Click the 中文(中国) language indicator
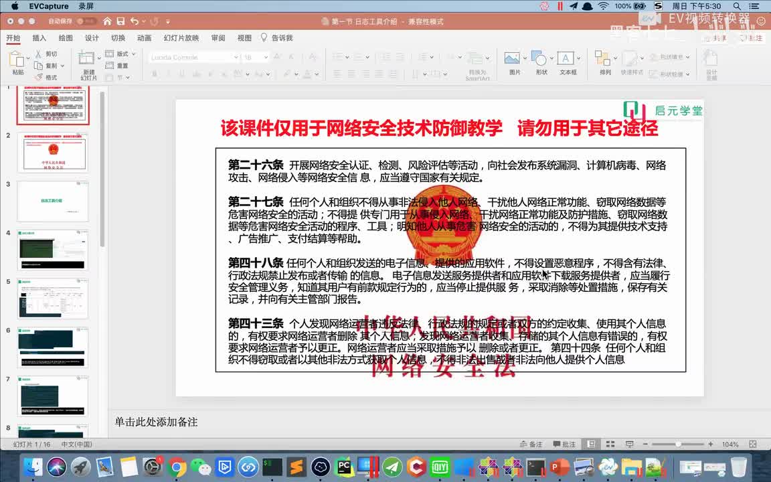 77,444
